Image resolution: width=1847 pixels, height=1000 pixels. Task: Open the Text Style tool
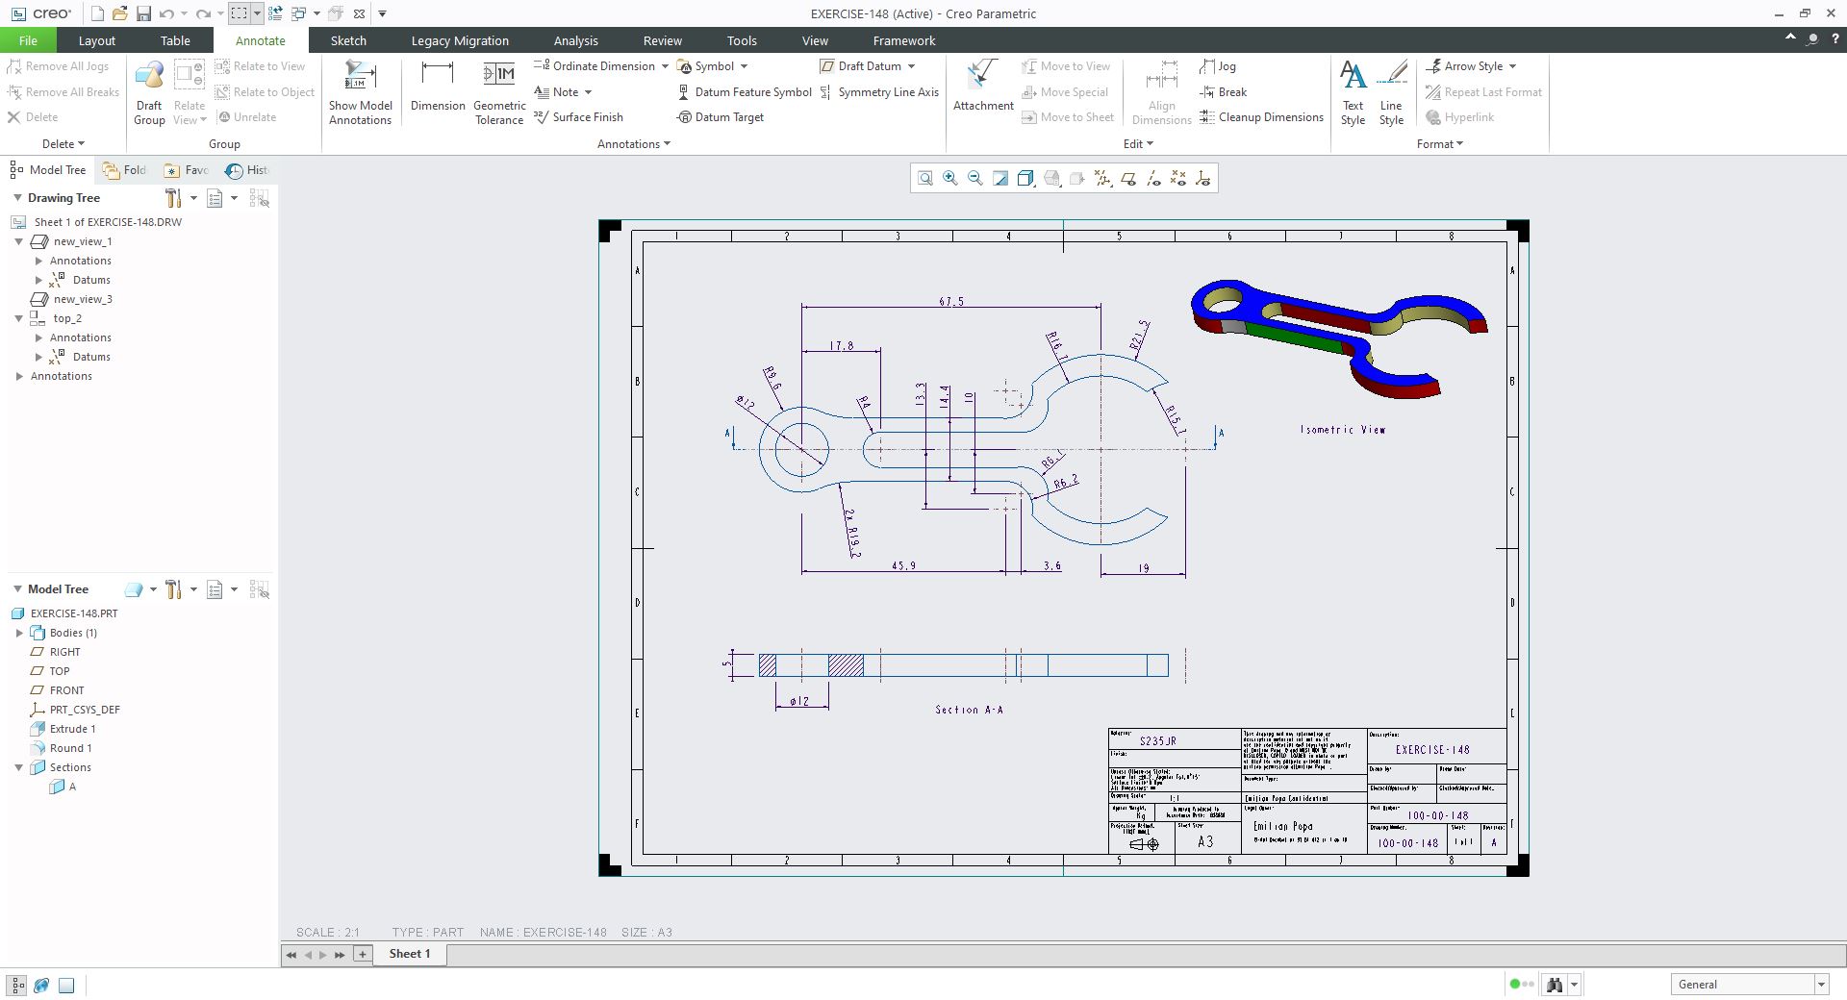[1353, 92]
